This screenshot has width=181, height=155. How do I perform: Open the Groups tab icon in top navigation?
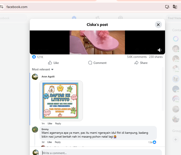click(x=121, y=18)
